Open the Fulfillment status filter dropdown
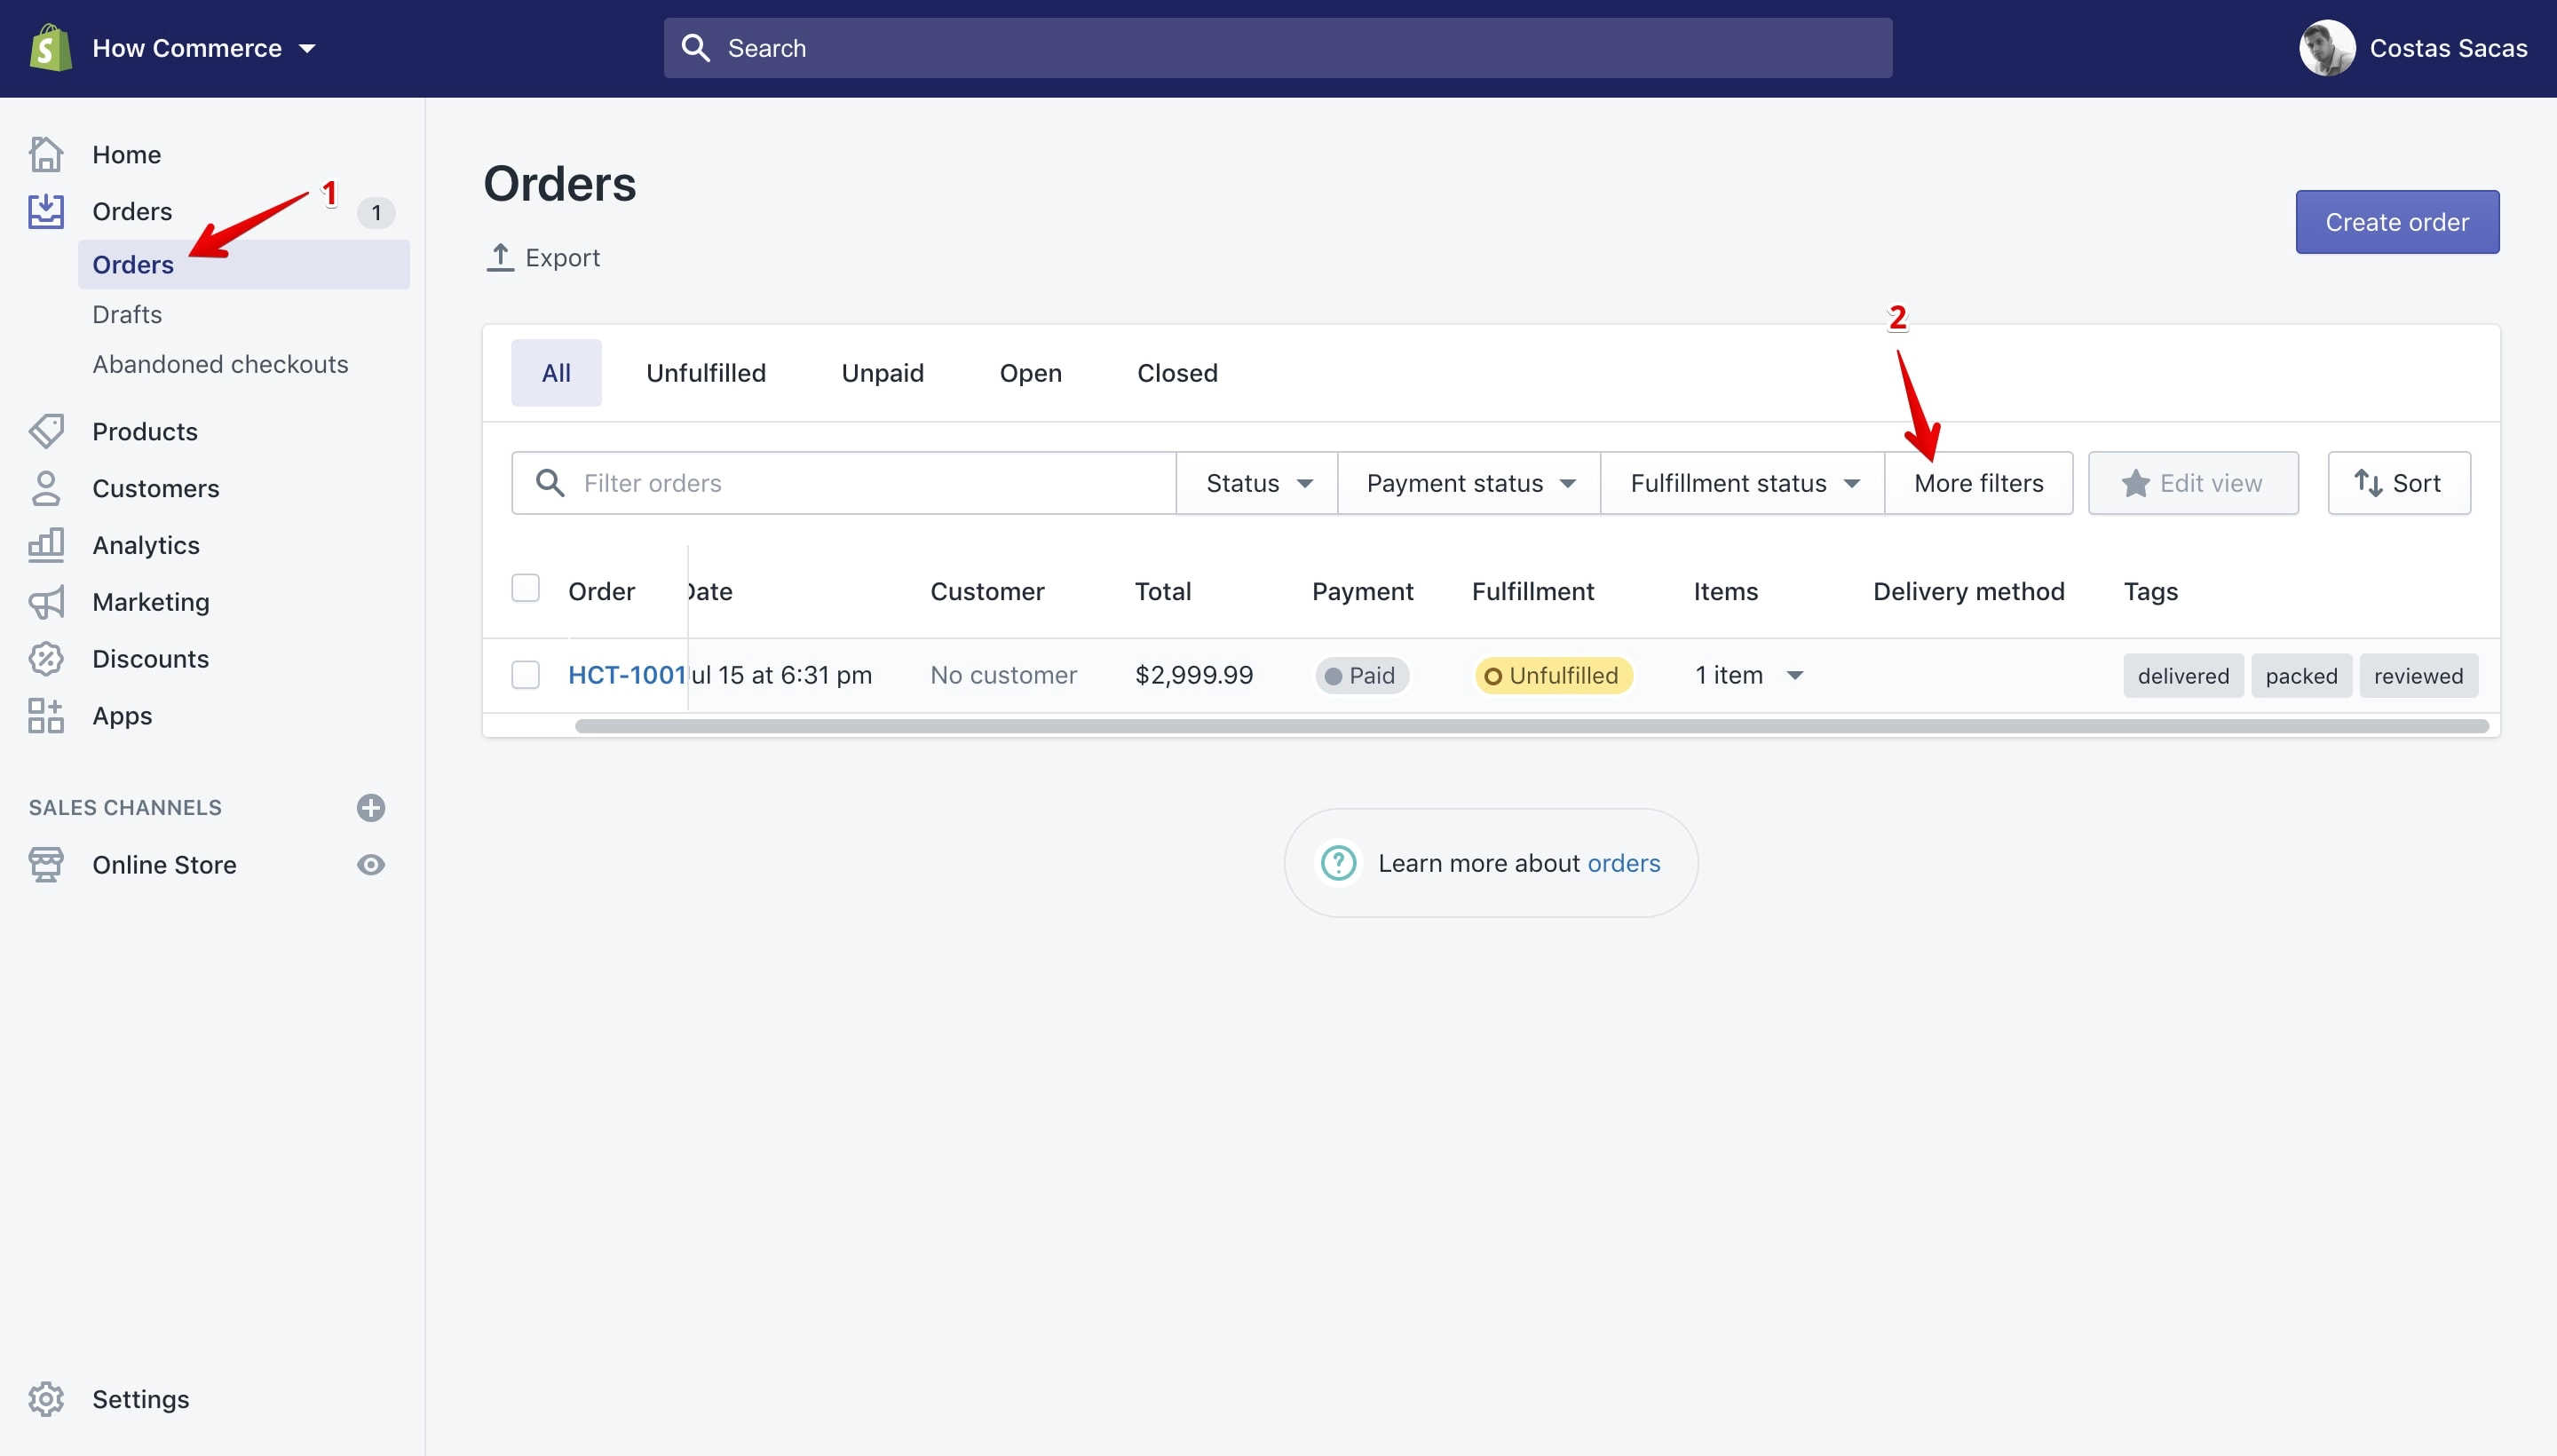 point(1743,483)
